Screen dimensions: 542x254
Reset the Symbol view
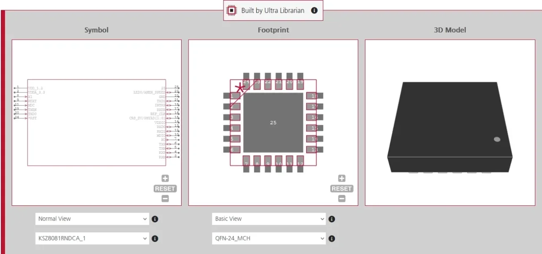click(x=165, y=188)
